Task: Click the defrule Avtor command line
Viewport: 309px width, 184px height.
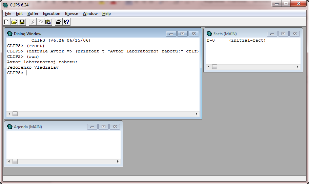Action: (x=103, y=51)
